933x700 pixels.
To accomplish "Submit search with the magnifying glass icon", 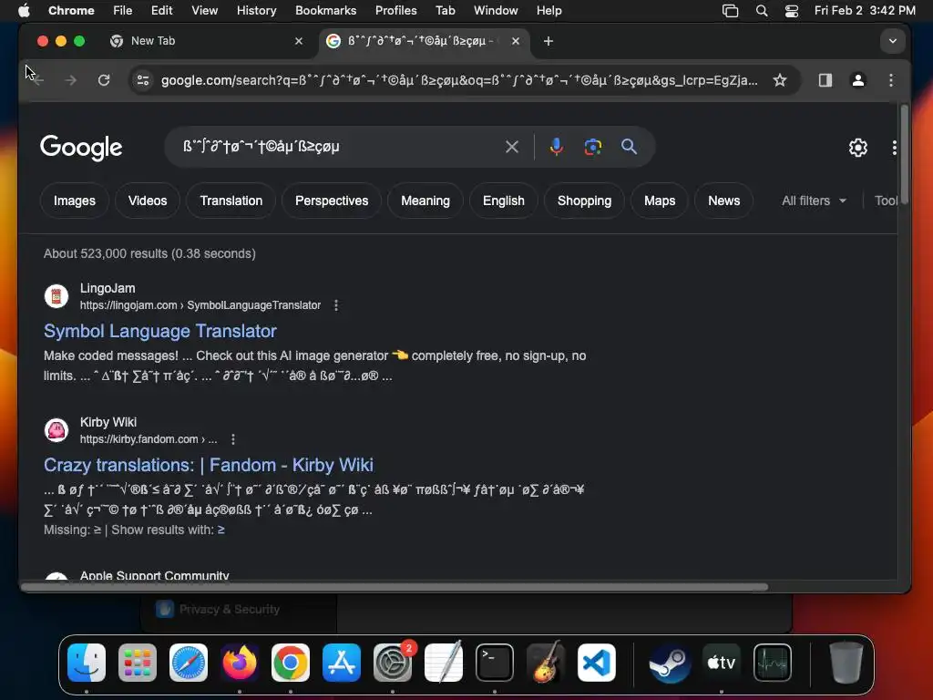I will click(x=629, y=147).
